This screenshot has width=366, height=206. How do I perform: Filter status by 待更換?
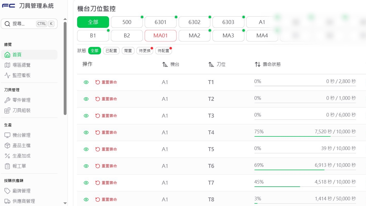point(145,51)
